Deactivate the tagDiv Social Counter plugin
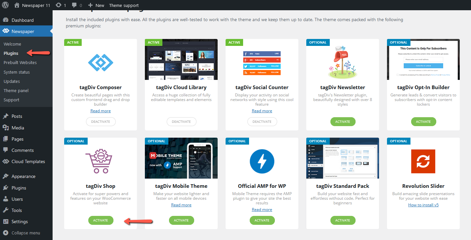The height and width of the screenshot is (240, 471). pos(262,121)
